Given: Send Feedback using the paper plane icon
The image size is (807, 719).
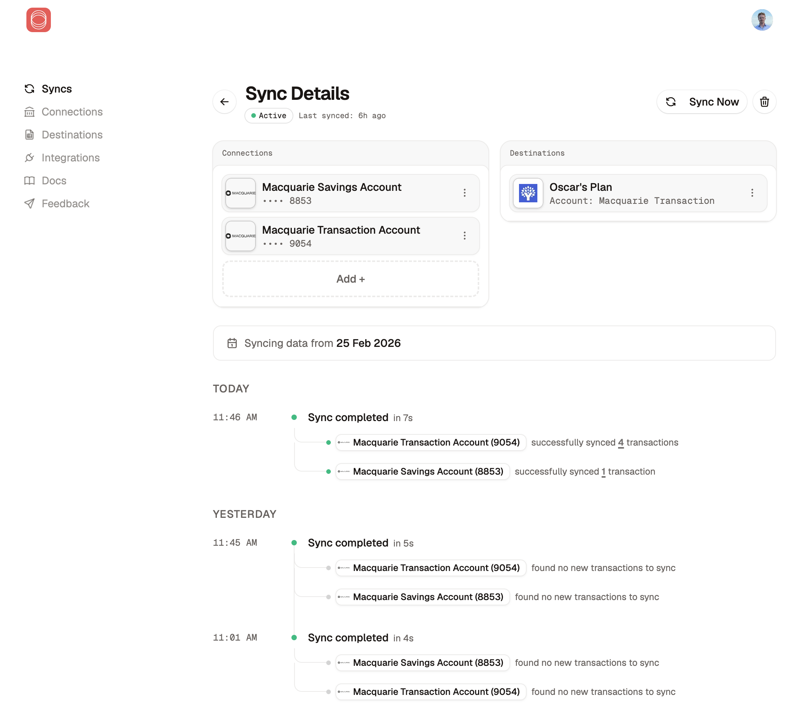Looking at the screenshot, I should click(x=29, y=203).
